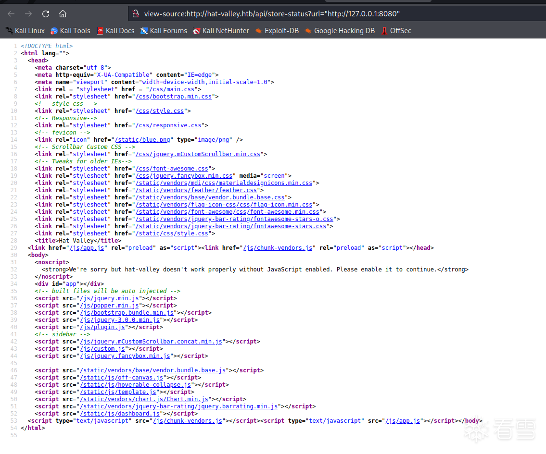Screen dimensions: 546x454
Task: Open the vendor.bundle.base.js link
Action: point(153,370)
